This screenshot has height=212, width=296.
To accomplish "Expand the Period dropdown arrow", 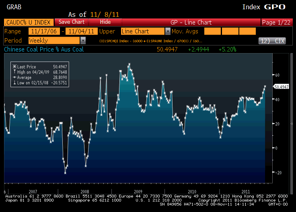I will (x=83, y=41).
